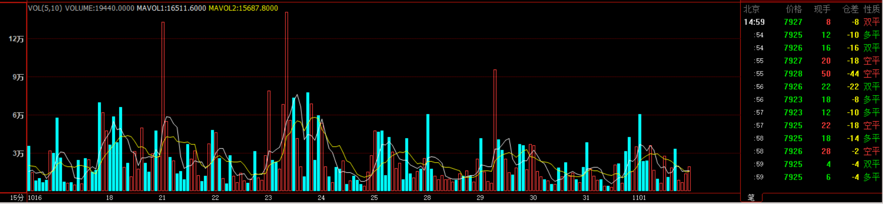This screenshot has width=883, height=204.
Task: Click the 31 date marker on the time axis
Action: (x=586, y=198)
